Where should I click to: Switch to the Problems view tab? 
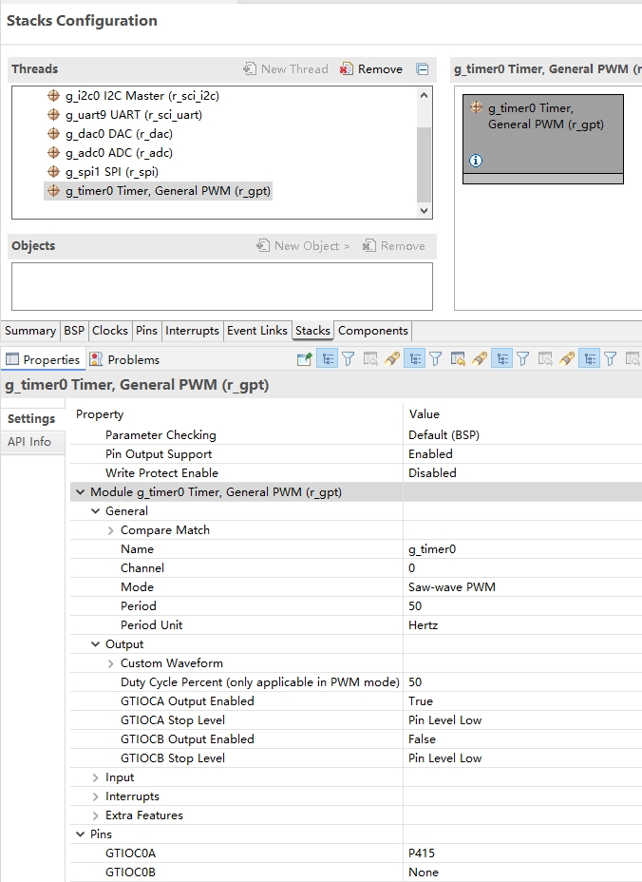point(124,359)
